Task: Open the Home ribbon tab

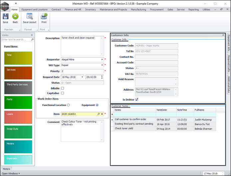Action: coord(14,9)
